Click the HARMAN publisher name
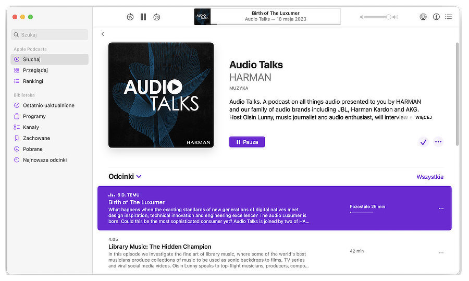This screenshot has width=469, height=281. coord(250,77)
